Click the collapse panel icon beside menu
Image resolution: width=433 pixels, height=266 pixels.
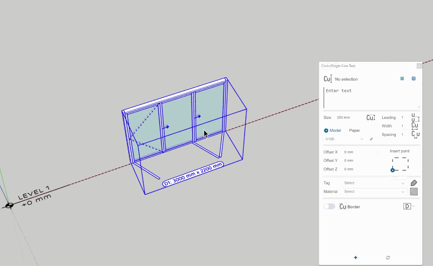point(413,79)
